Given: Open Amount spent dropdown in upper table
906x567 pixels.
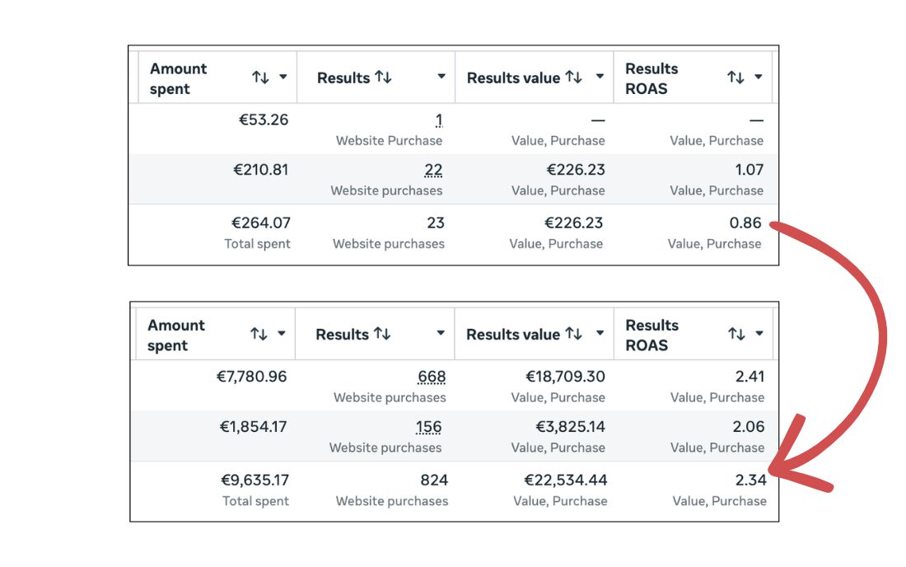Looking at the screenshot, I should click(283, 77).
